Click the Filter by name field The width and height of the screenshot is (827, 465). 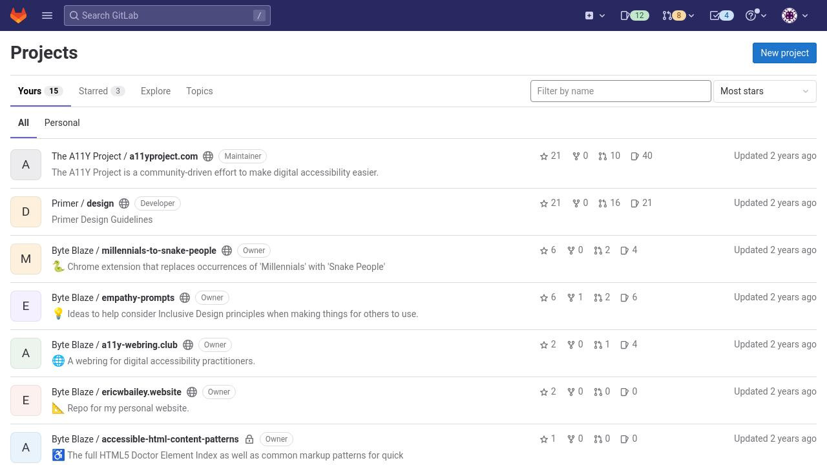tap(621, 91)
